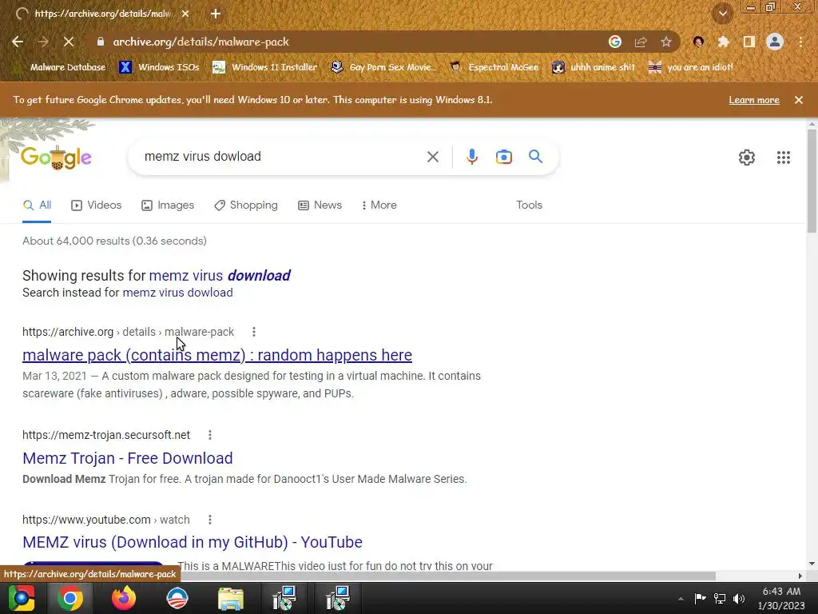Click the Google icon in address bar
The image size is (818, 614).
click(x=615, y=42)
